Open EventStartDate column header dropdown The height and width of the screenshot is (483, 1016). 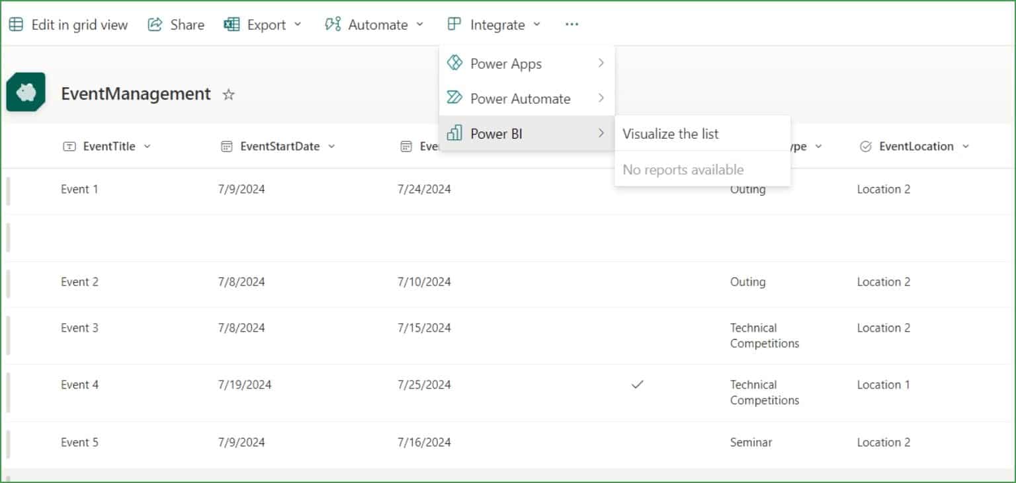click(x=331, y=147)
